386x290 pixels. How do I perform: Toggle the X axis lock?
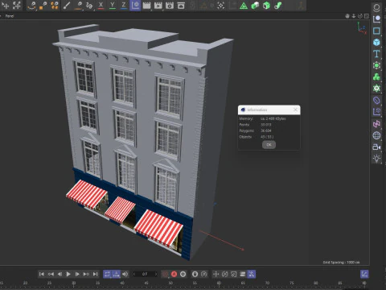pyautogui.click(x=101, y=5)
